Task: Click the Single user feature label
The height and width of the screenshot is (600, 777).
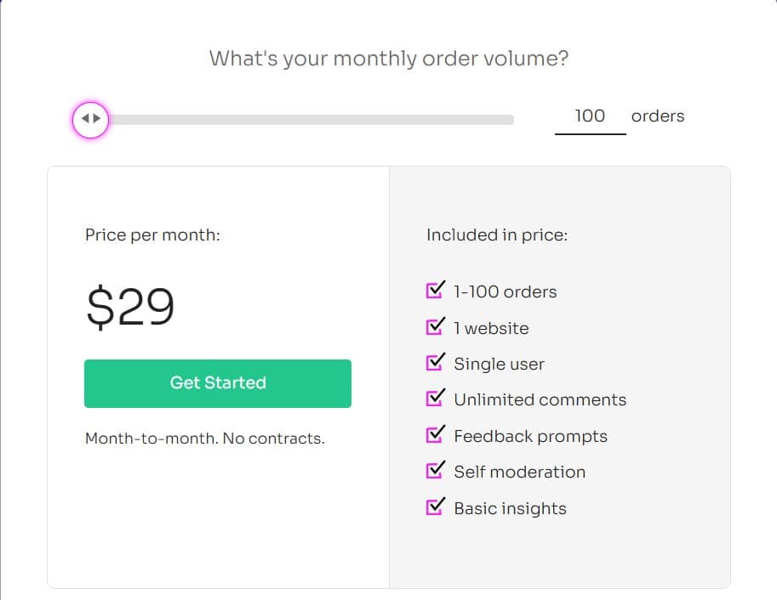Action: coord(499,363)
